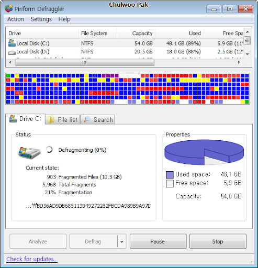
Task: Switch to the File list tab
Action: pyautogui.click(x=63, y=120)
